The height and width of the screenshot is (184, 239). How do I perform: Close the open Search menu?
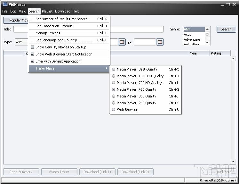[34, 11]
